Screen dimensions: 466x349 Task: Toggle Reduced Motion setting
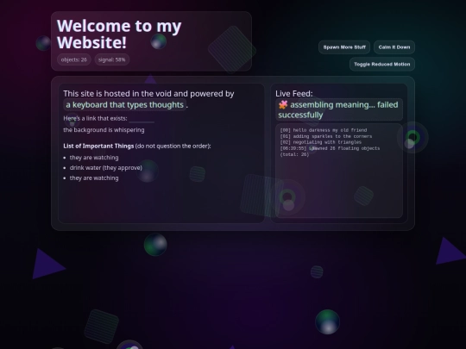pos(382,64)
